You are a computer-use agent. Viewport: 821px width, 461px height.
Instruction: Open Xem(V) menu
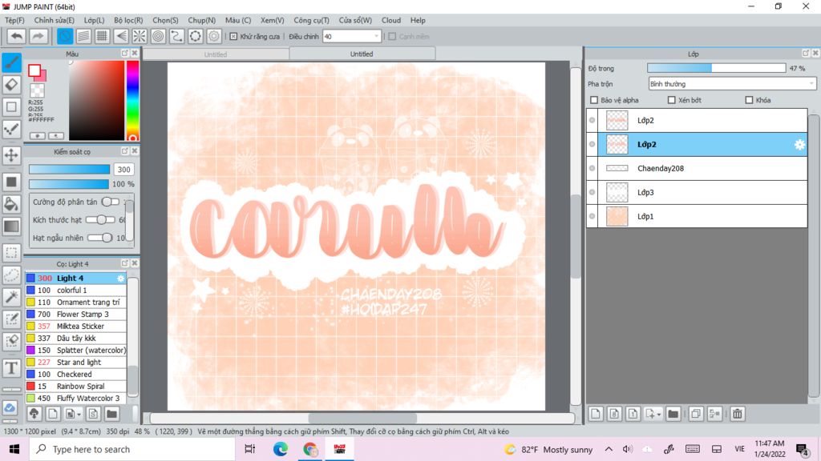click(273, 20)
